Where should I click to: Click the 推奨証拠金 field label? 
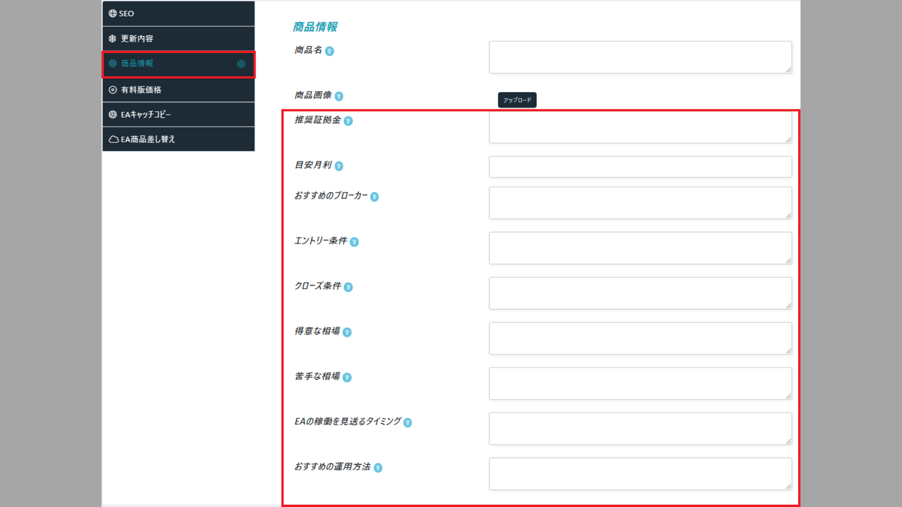318,120
